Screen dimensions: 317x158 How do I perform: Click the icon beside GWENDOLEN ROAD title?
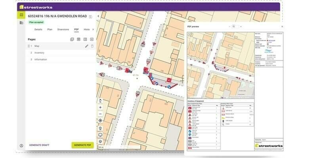coord(90,17)
